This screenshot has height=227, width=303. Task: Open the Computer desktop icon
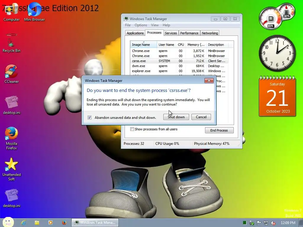[x=12, y=12]
